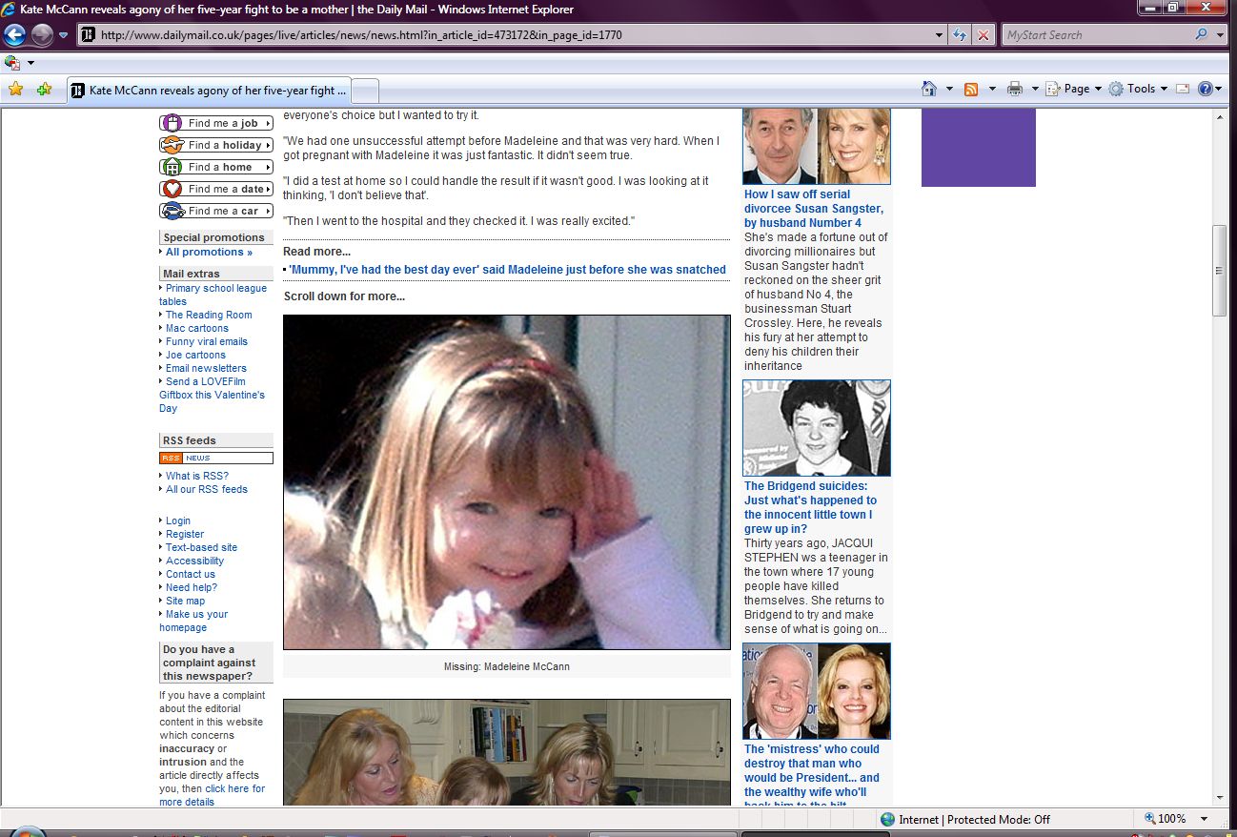
Task: Open the 'All promotions' link
Action: click(x=209, y=253)
